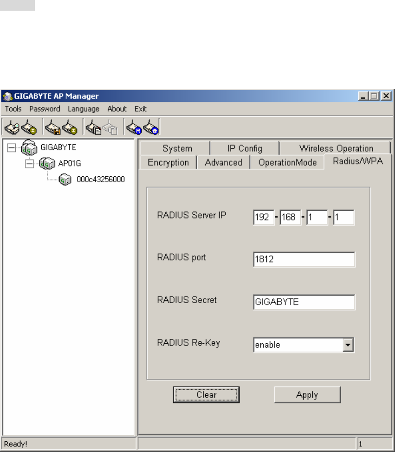The height and width of the screenshot is (452, 395).
Task: Collapse the AP01G tree node
Action: pos(29,164)
